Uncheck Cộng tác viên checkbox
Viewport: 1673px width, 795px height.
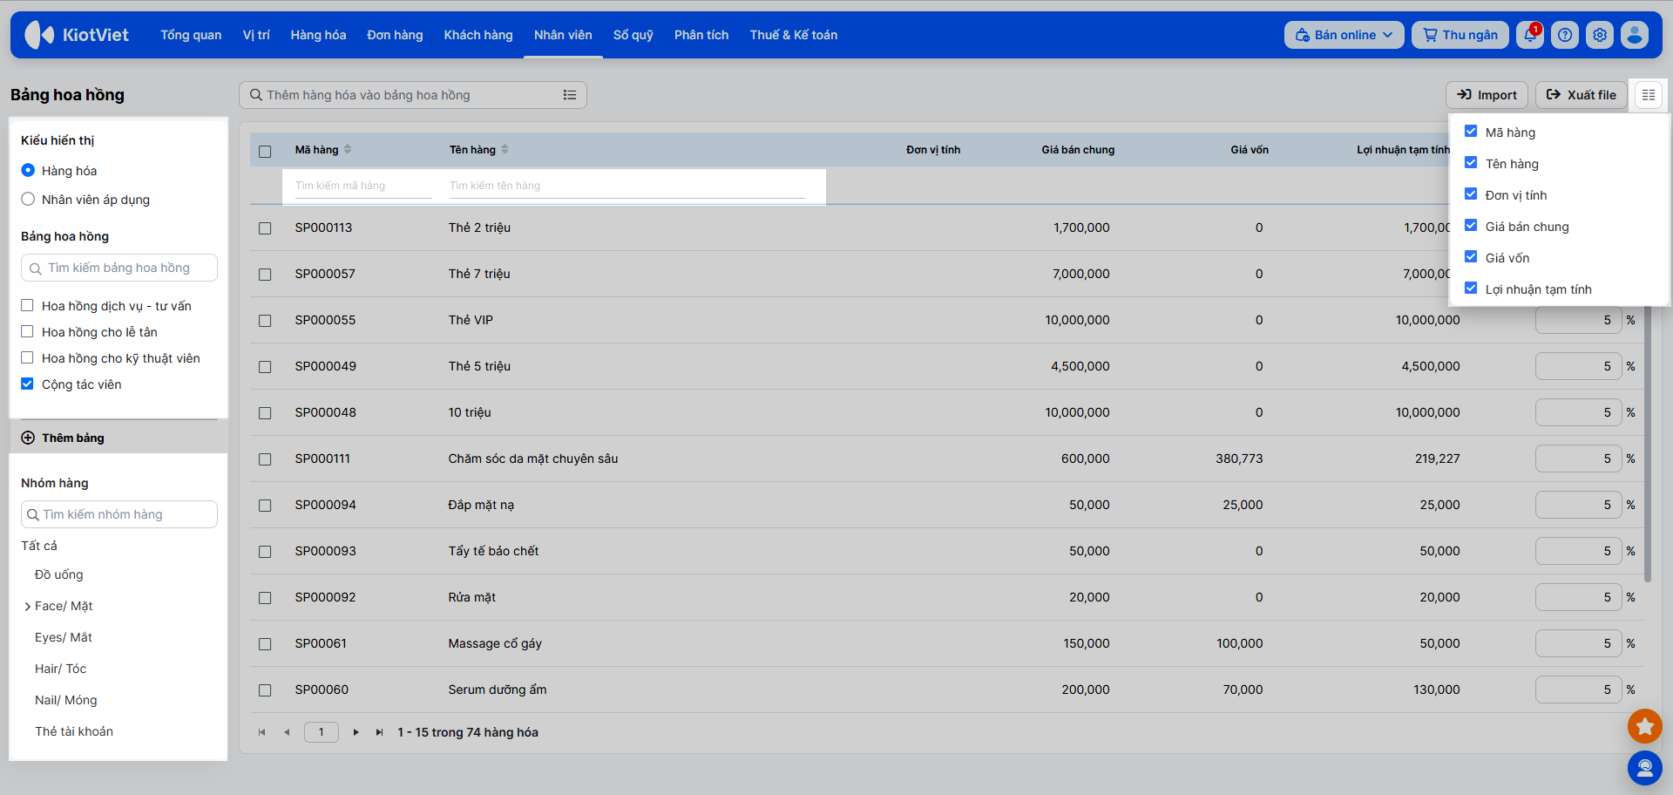pos(27,384)
